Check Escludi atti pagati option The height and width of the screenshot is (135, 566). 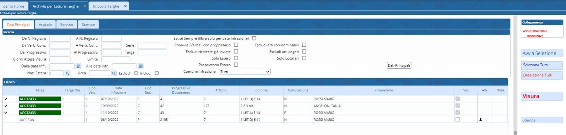click(304, 52)
